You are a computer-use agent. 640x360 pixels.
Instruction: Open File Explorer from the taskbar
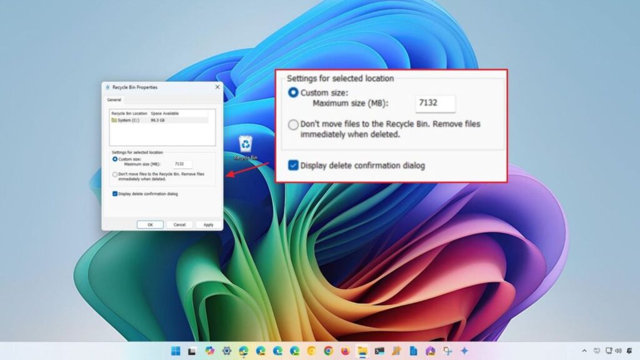[x=362, y=351]
